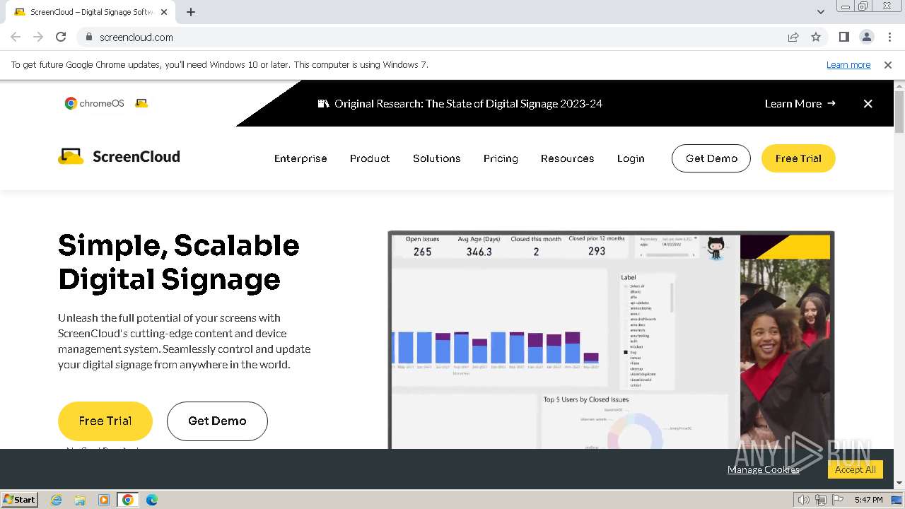905x509 pixels.
Task: Click the padlock site info icon
Action: [x=88, y=37]
